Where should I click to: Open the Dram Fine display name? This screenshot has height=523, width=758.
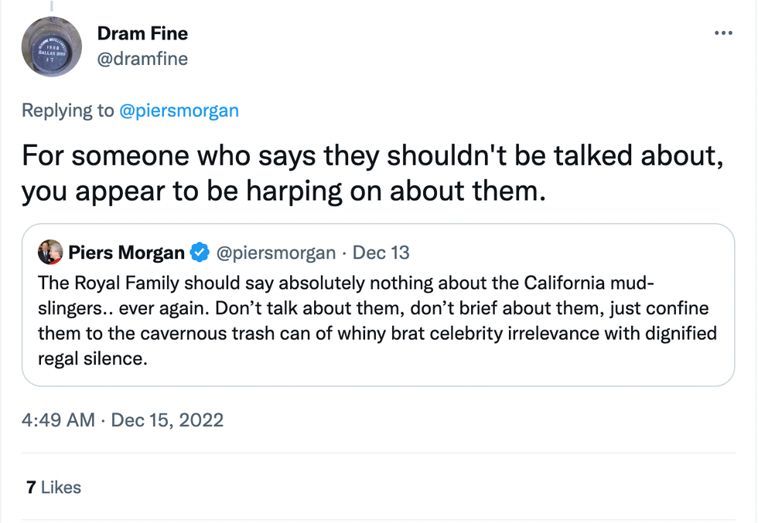pos(142,34)
